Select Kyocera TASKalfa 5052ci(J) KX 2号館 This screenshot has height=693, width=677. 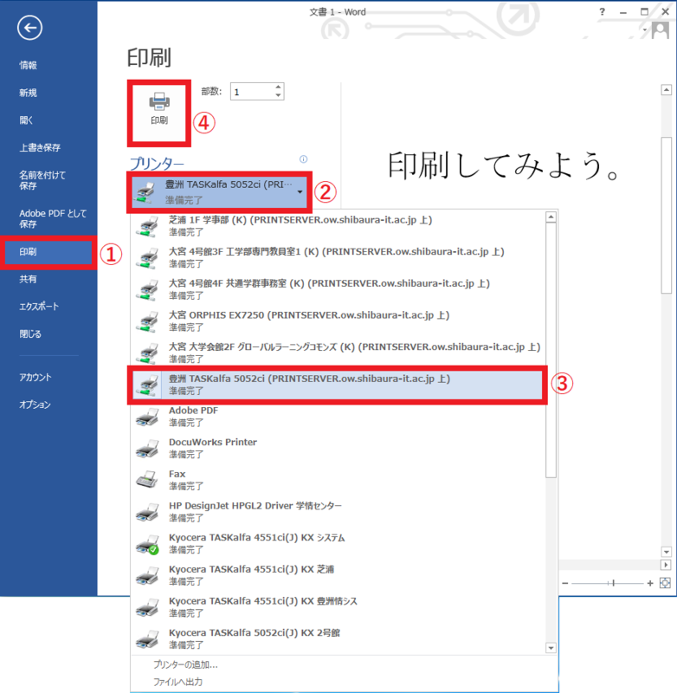[x=338, y=639]
